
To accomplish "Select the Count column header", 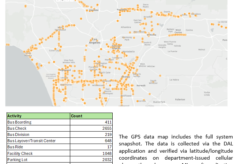I will coord(76,116).
